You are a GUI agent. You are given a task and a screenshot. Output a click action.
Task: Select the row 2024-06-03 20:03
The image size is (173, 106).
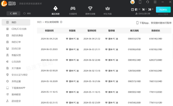coord(104,49)
